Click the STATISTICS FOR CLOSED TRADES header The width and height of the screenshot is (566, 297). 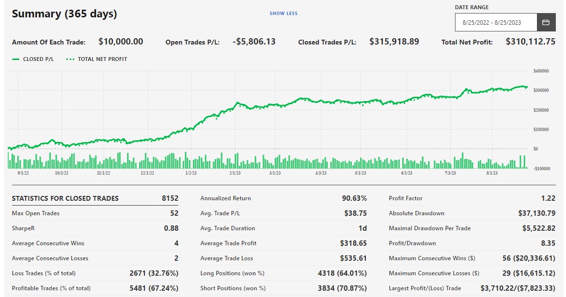click(65, 198)
